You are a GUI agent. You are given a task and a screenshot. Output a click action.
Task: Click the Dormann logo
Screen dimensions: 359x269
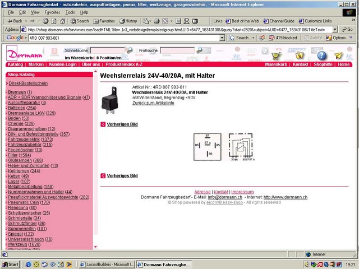[x=24, y=53]
